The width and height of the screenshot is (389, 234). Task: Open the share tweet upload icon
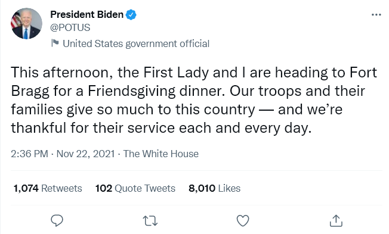click(336, 220)
